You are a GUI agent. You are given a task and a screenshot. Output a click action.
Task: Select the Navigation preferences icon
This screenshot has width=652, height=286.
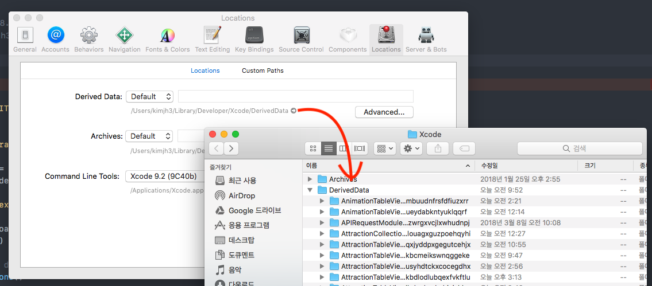tap(124, 39)
